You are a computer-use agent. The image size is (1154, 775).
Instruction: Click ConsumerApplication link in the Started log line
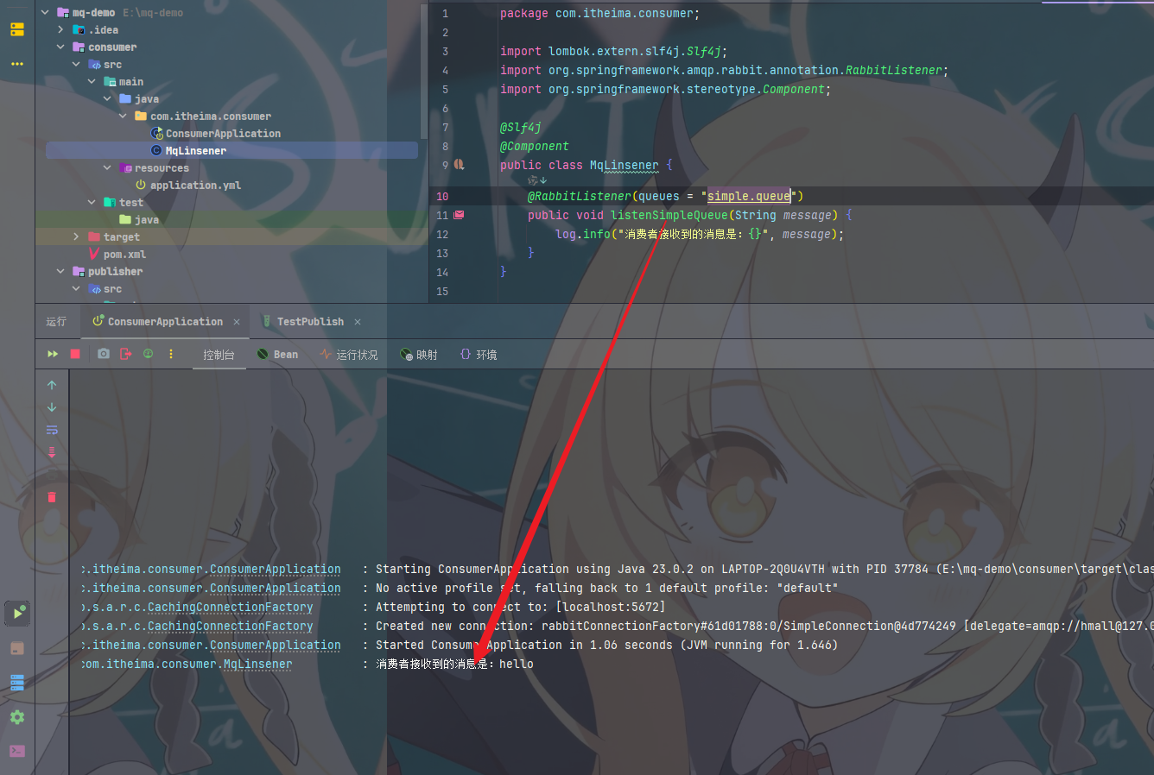pos(275,646)
